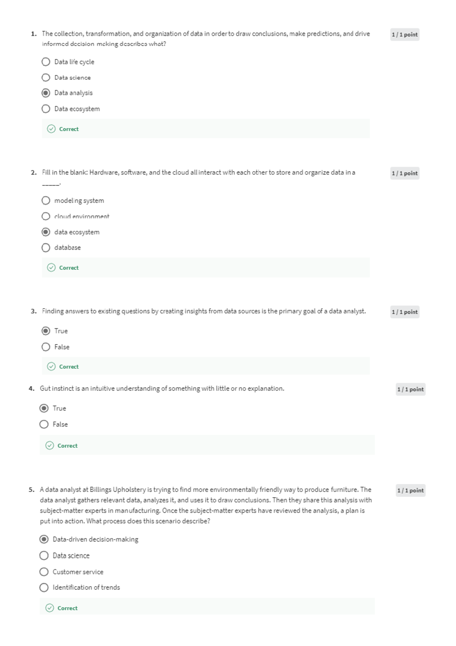The image size is (456, 646).
Task: Select 'False' for question 3
Action: tap(46, 347)
